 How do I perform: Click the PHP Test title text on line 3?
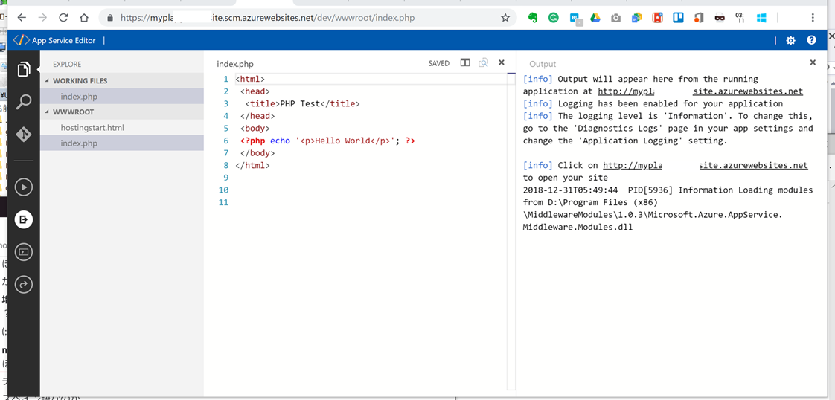(x=301, y=104)
